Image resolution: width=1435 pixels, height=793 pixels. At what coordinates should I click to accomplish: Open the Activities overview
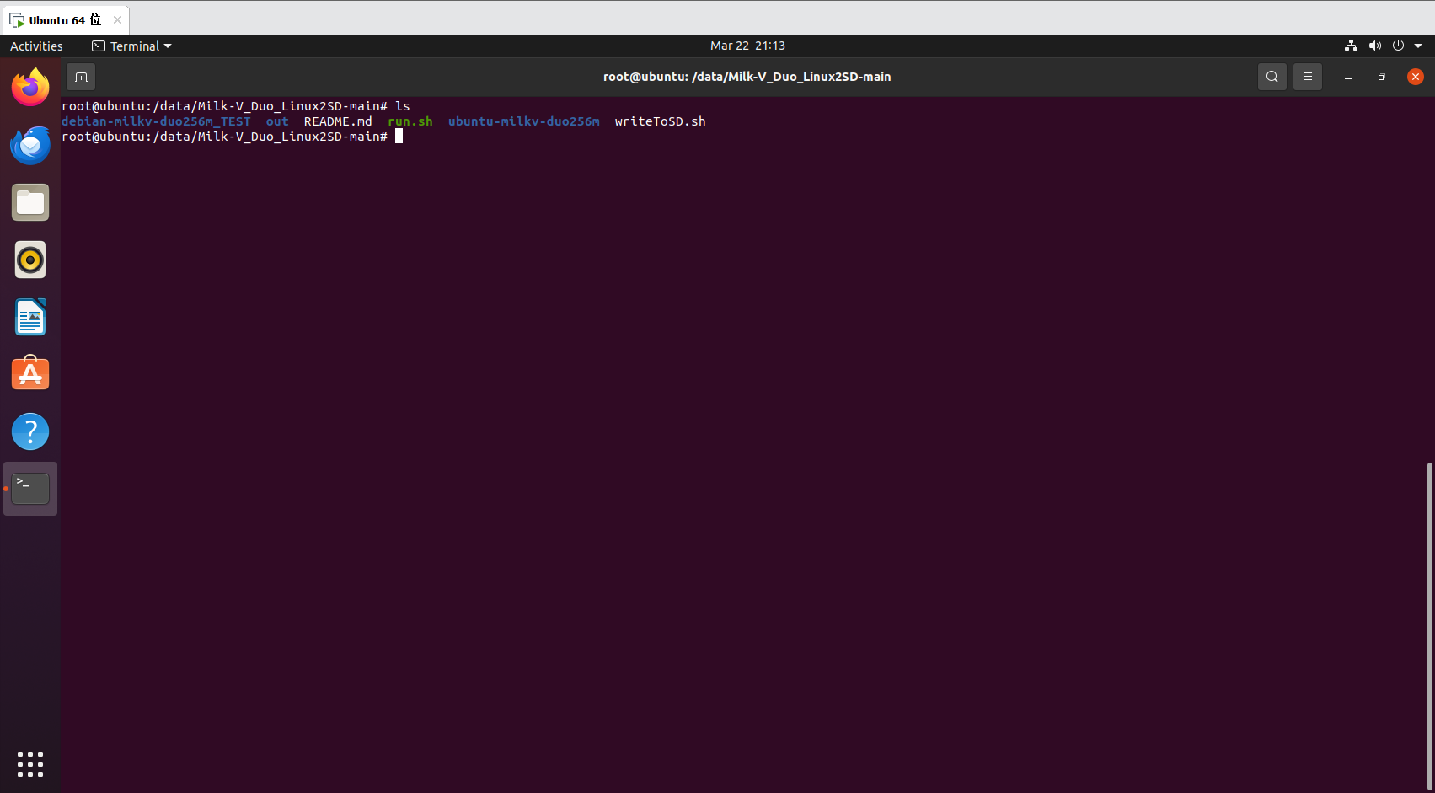36,46
